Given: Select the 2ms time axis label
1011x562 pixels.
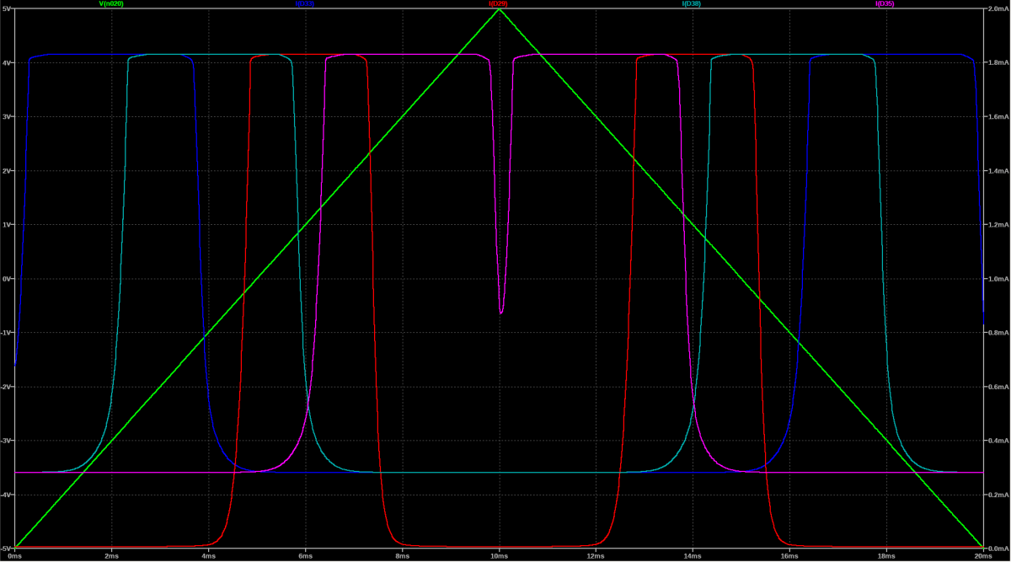Looking at the screenshot, I should pyautogui.click(x=111, y=556).
